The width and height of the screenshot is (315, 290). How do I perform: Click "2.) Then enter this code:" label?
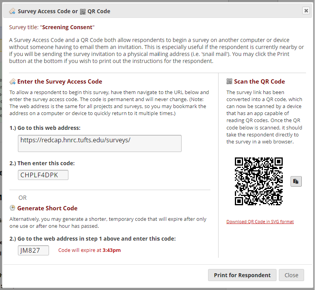(42, 163)
